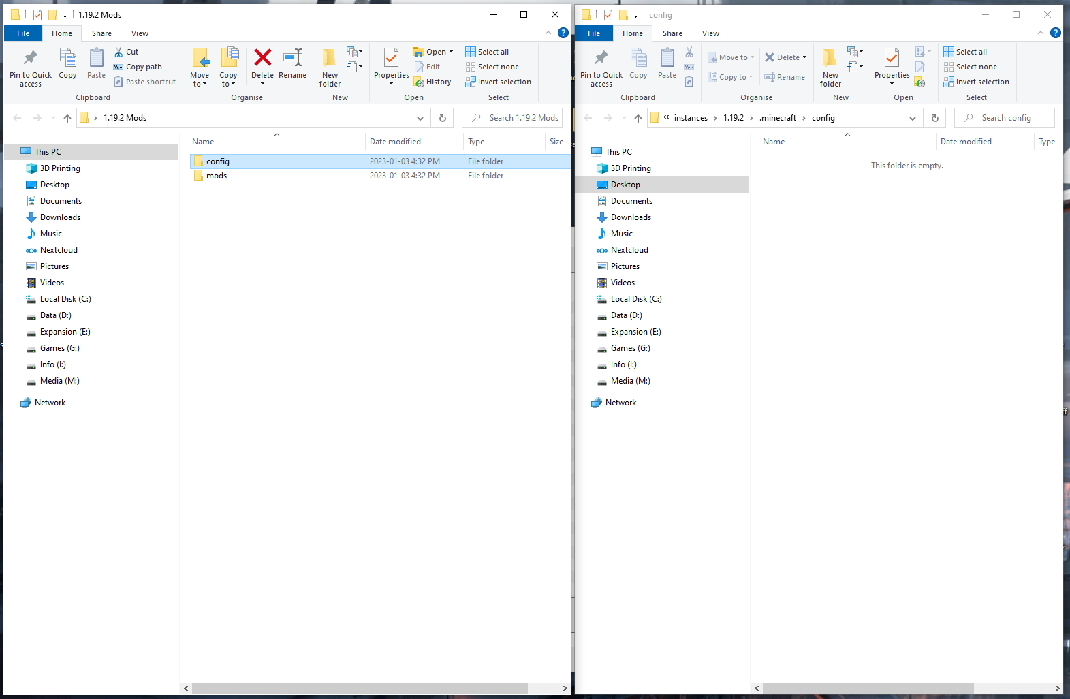Expand address history dropdown in config window
The image size is (1070, 699).
pyautogui.click(x=913, y=118)
